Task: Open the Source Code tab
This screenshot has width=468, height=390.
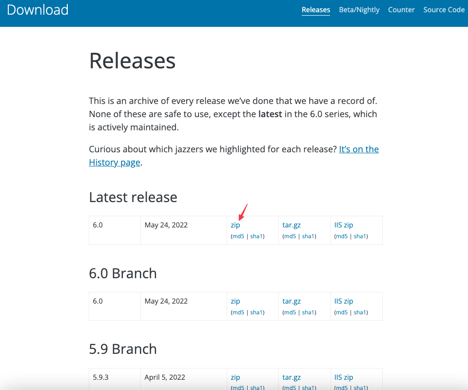Action: click(x=444, y=10)
